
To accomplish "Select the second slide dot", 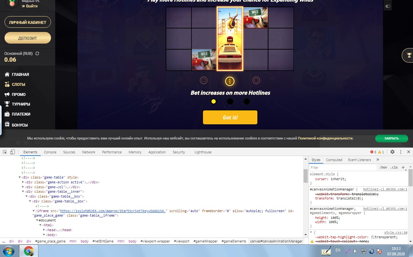I will point(230,101).
